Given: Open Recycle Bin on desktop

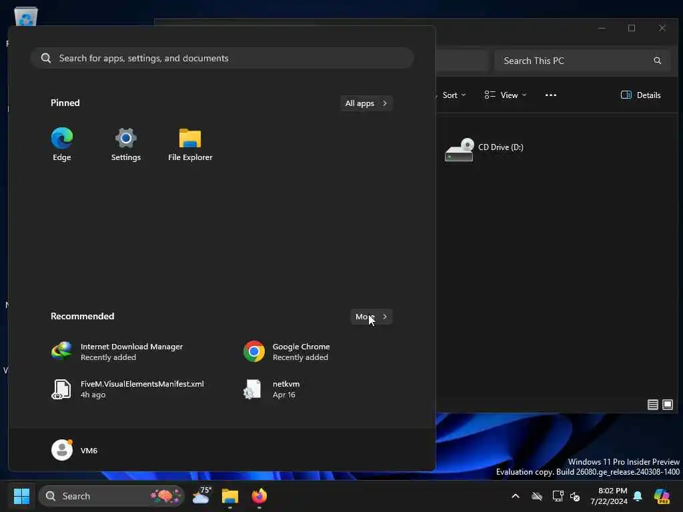Looking at the screenshot, I should coord(26,16).
